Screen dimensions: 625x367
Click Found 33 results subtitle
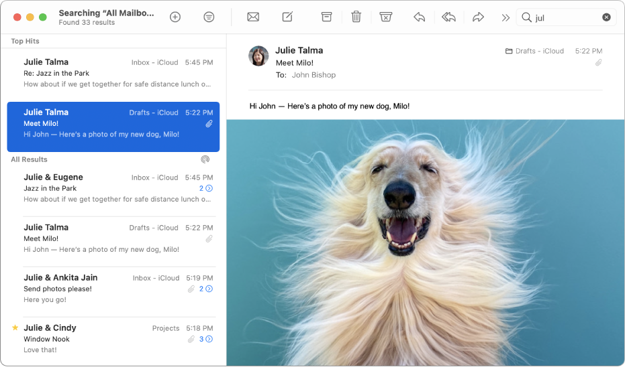tap(87, 23)
